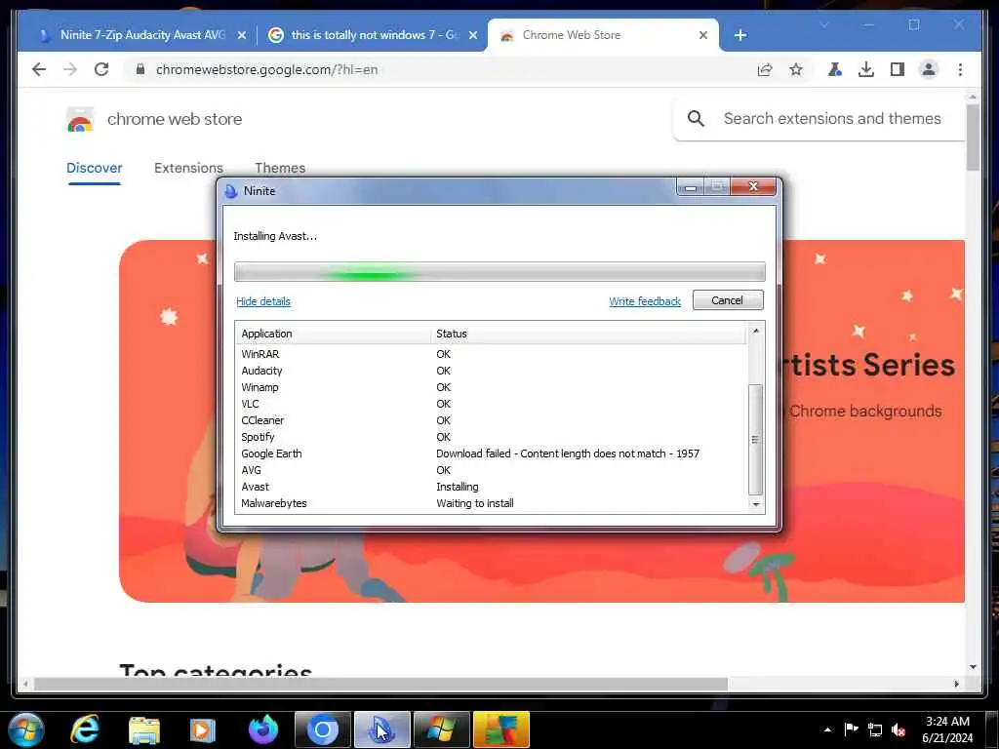This screenshot has height=749, width=999.
Task: Click the magnifier icon in store search
Action: coord(696,118)
